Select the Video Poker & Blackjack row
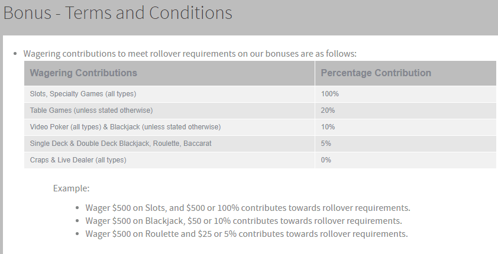The image size is (498, 254). tap(260, 127)
